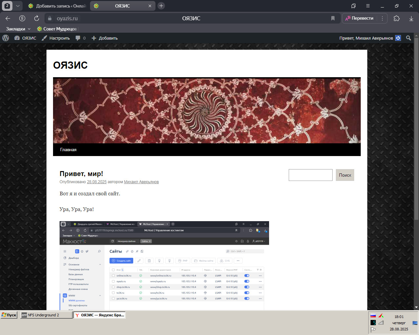
Task: Open the comments bubble showing 0
Action: (x=81, y=38)
